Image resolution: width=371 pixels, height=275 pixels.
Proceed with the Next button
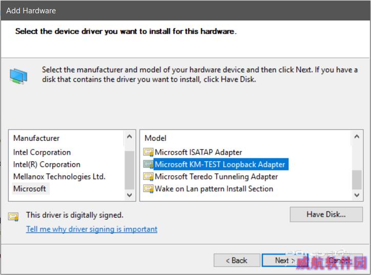[x=285, y=260]
